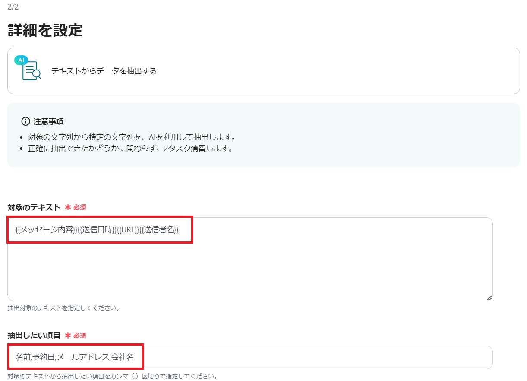Click the {{メッセージ内容}} variable text

47,229
